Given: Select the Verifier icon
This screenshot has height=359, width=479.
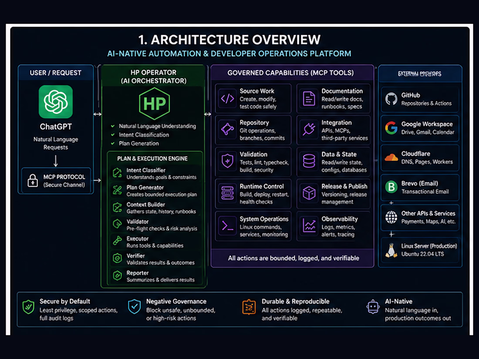Looking at the screenshot, I should [x=117, y=258].
